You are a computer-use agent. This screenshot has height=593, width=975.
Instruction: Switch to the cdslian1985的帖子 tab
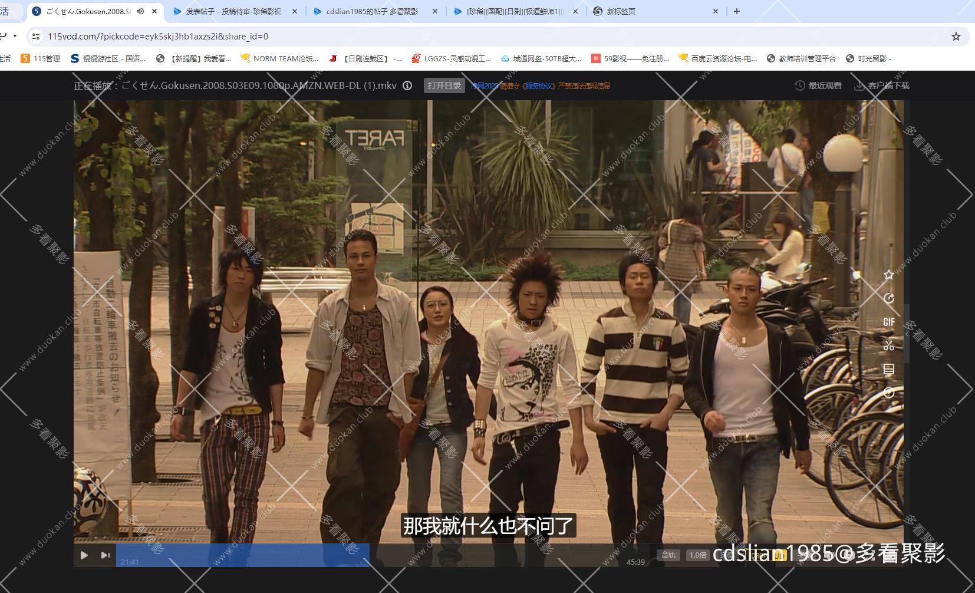click(x=372, y=11)
